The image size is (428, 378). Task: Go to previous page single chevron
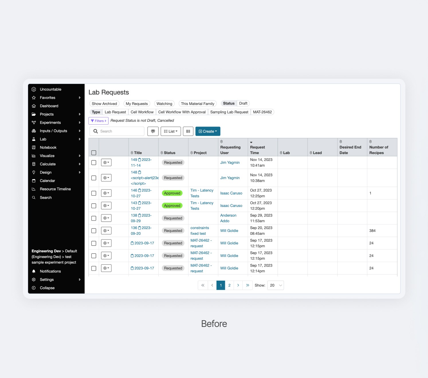coord(212,285)
